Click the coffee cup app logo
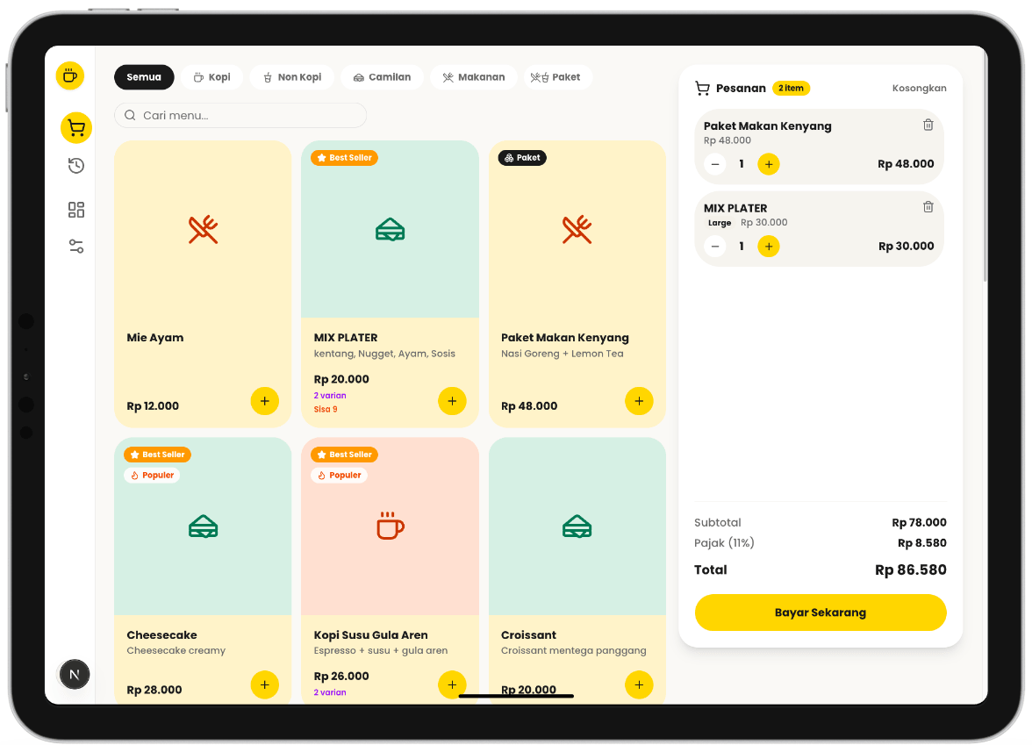The height and width of the screenshot is (745, 1032). click(70, 75)
